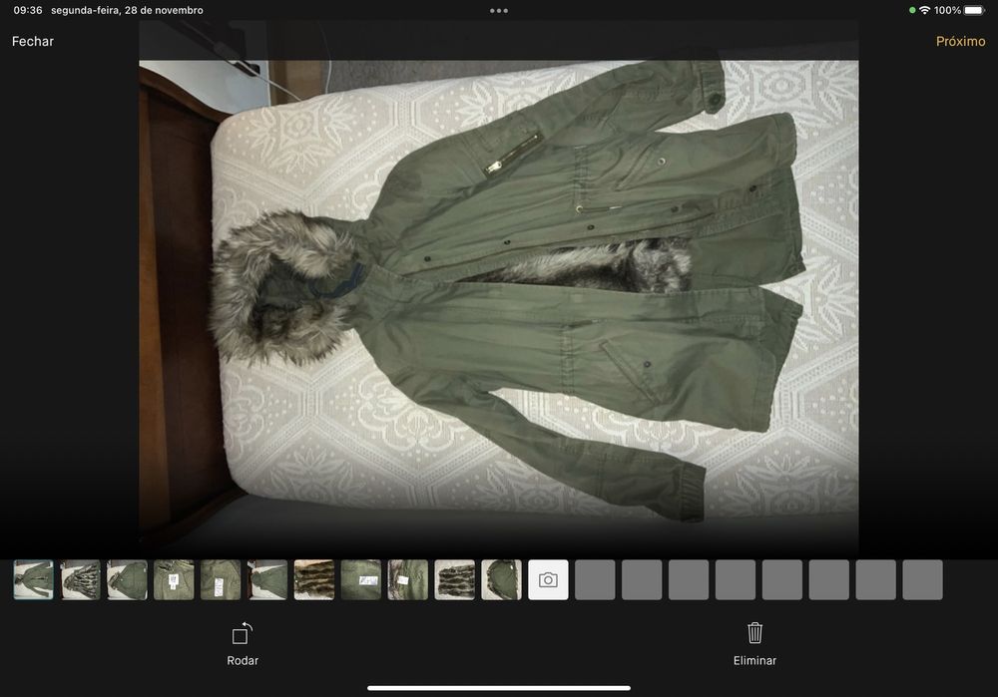The image size is (998, 697).
Task: Tap the Wi-Fi status icon
Action: pyautogui.click(x=925, y=10)
